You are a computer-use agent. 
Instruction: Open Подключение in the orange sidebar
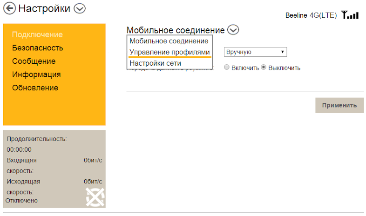pos(37,34)
